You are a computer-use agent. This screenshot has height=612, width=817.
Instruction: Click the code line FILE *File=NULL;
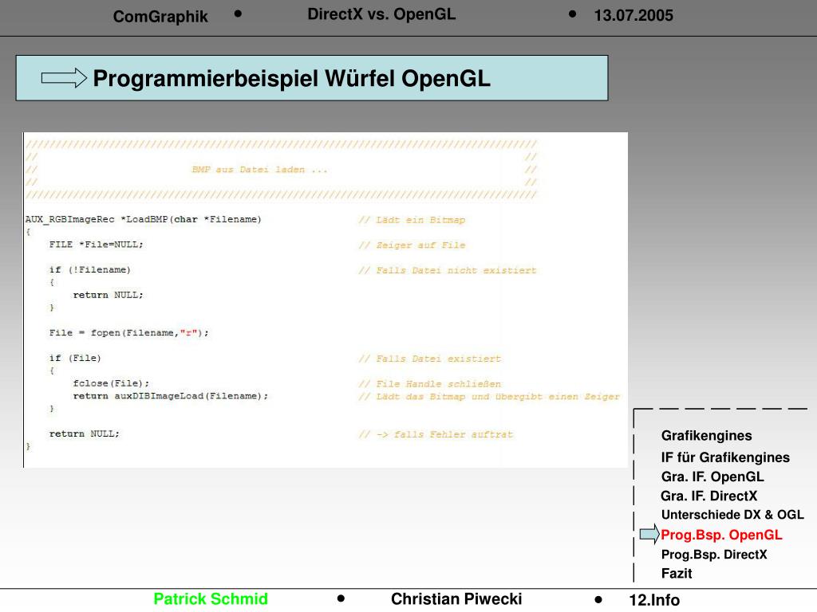click(96, 245)
